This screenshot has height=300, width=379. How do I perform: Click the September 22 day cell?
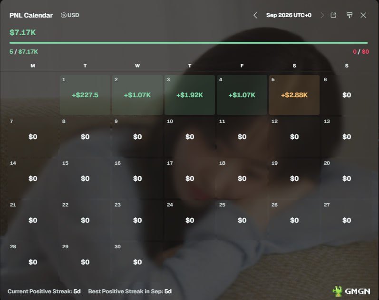(x=85, y=220)
